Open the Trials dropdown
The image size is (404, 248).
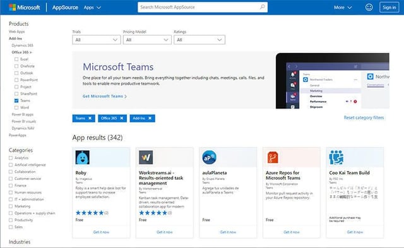(x=97, y=40)
